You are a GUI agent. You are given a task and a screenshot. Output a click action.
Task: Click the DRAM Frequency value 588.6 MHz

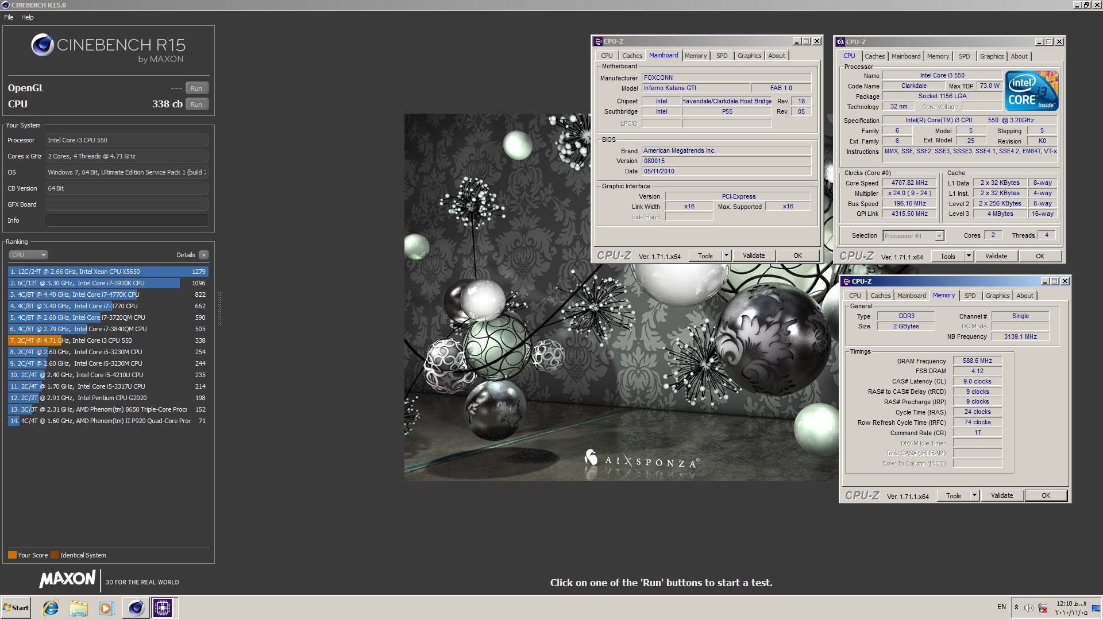point(977,361)
